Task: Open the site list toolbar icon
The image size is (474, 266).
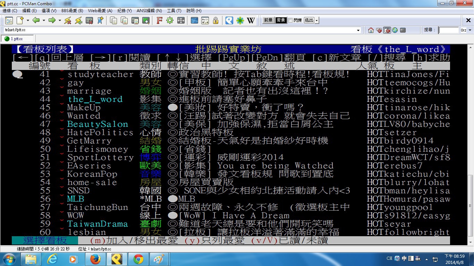Action: pos(9,20)
